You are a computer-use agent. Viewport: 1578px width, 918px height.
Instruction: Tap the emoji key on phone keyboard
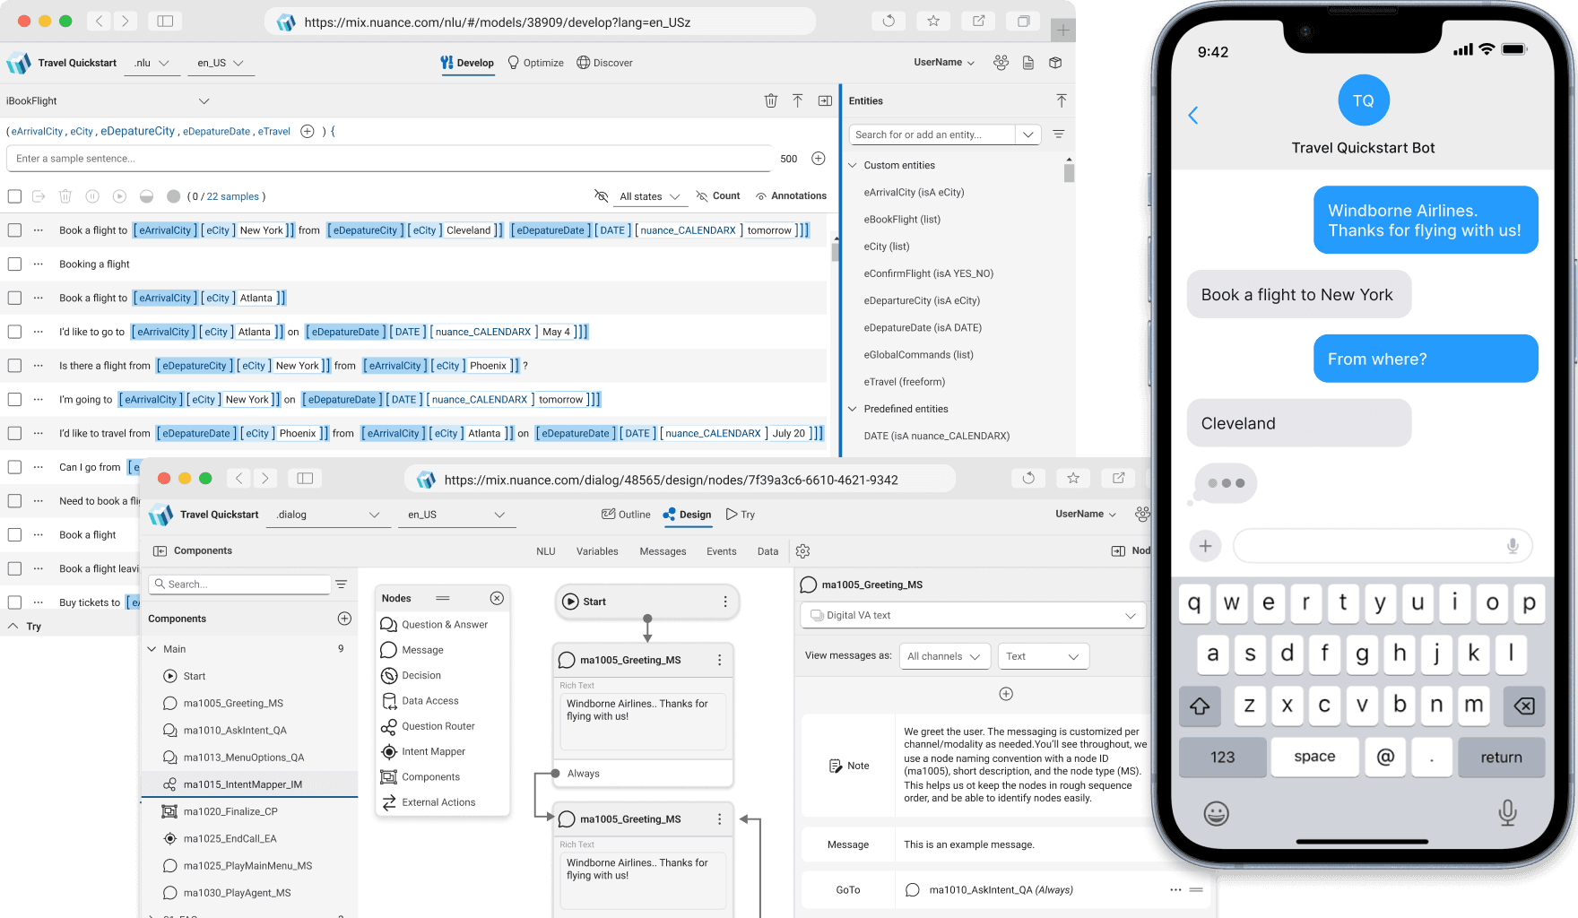tap(1216, 813)
